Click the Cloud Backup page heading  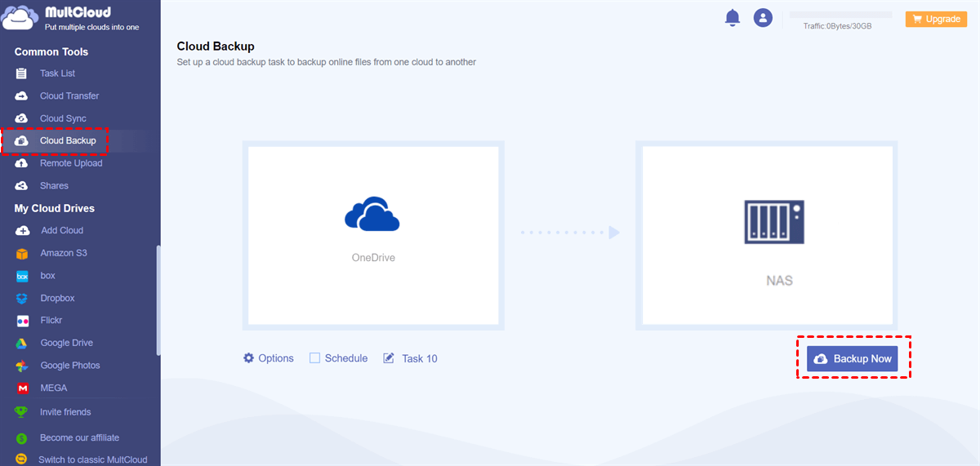click(x=216, y=47)
